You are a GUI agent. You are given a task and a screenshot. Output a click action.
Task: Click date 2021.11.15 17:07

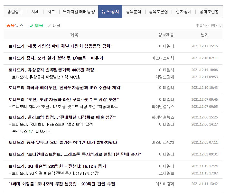(x=204, y=173)
